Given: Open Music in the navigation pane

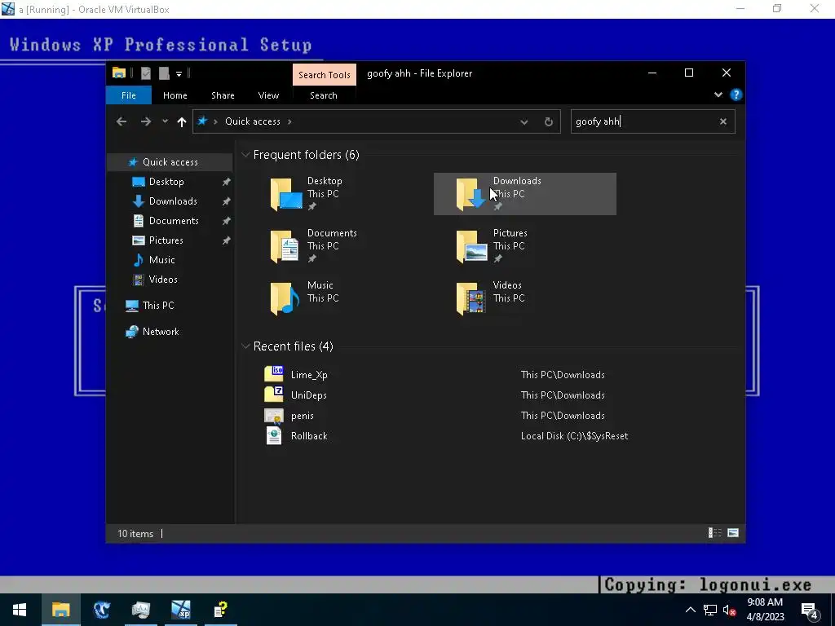Looking at the screenshot, I should click(x=161, y=260).
